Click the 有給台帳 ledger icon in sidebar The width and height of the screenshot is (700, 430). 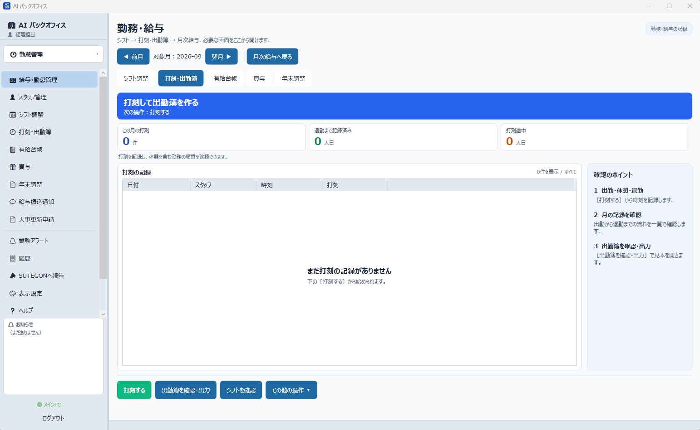(x=13, y=150)
